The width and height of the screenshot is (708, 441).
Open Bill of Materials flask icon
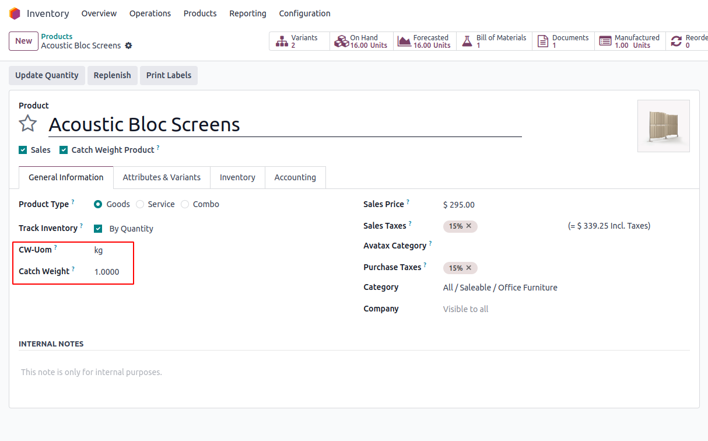tap(467, 41)
